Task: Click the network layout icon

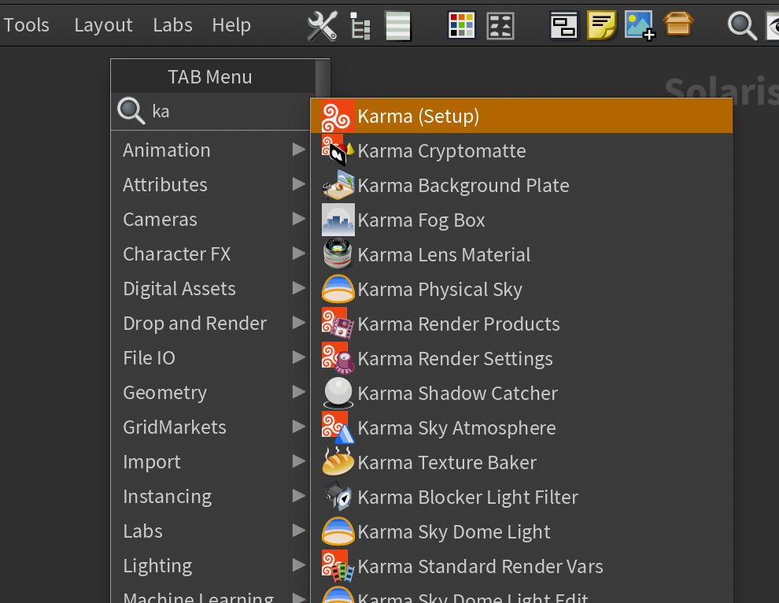Action: [x=500, y=25]
